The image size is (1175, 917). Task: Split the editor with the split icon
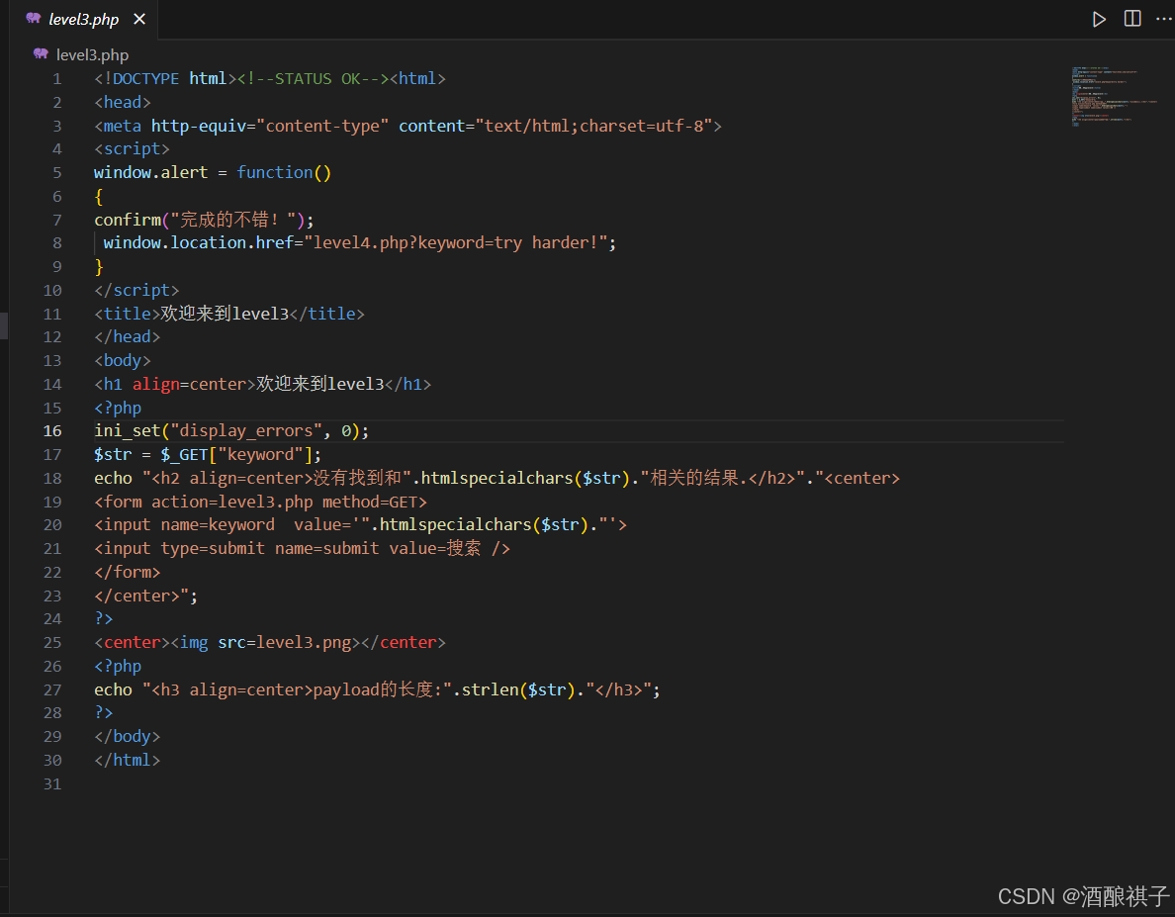tap(1132, 19)
